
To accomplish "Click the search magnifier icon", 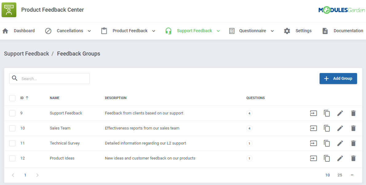I will click(x=15, y=78).
